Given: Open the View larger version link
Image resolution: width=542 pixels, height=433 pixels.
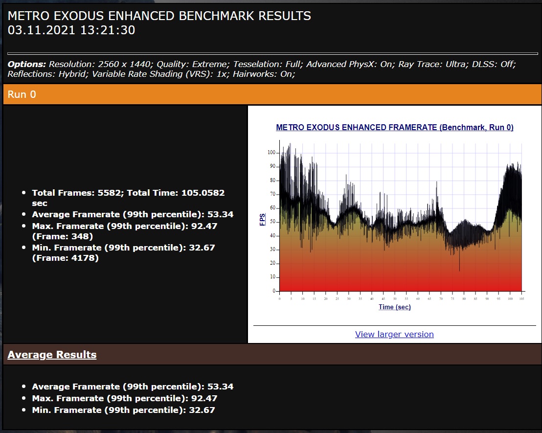Looking at the screenshot, I should coord(394,334).
